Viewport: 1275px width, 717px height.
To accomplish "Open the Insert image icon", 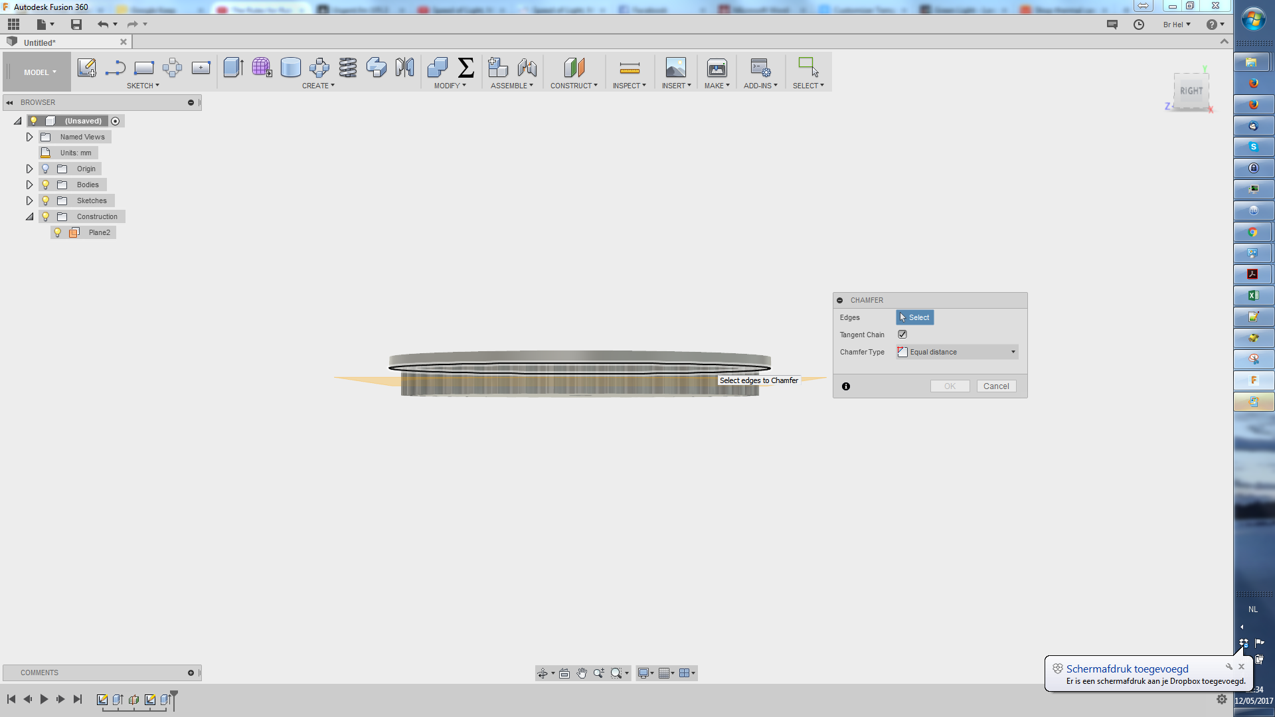I will (x=675, y=68).
